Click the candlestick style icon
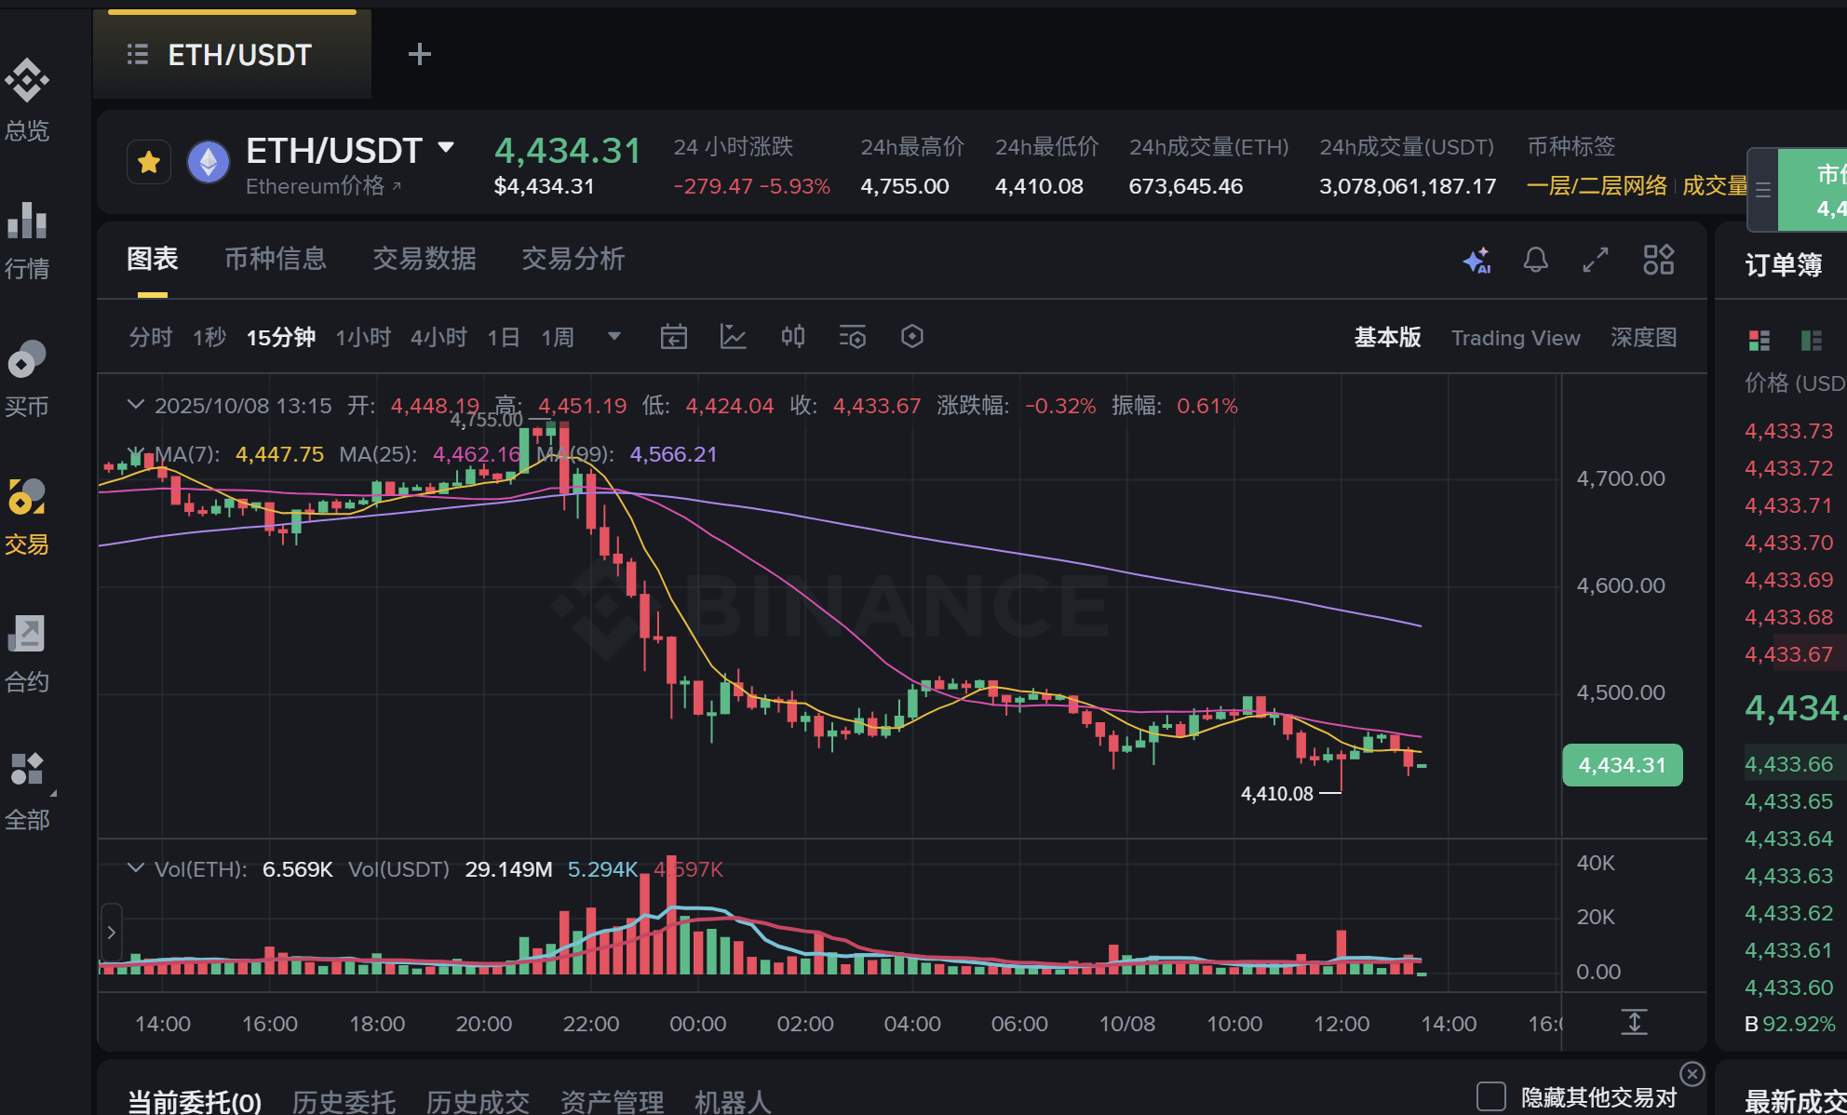Viewport: 1847px width, 1115px height. click(x=792, y=337)
